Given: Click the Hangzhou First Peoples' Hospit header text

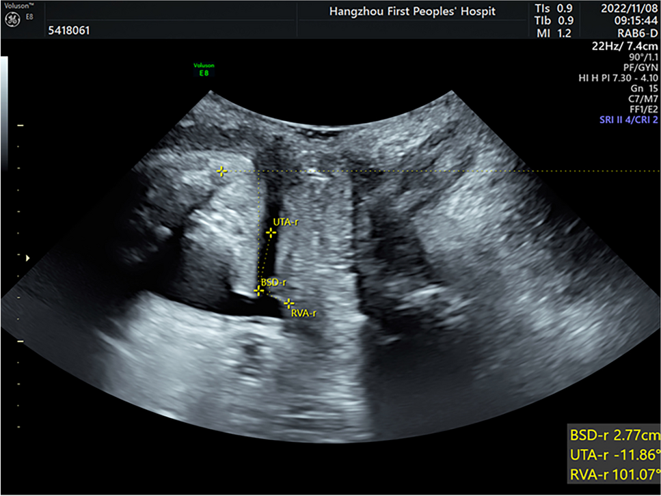Looking at the screenshot, I should pyautogui.click(x=412, y=12).
